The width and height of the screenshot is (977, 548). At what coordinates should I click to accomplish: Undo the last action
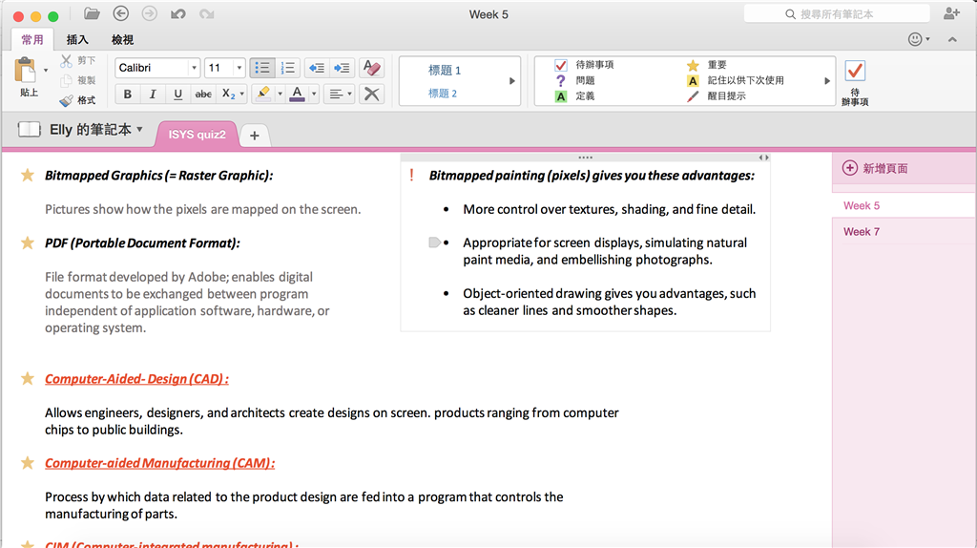tap(178, 13)
